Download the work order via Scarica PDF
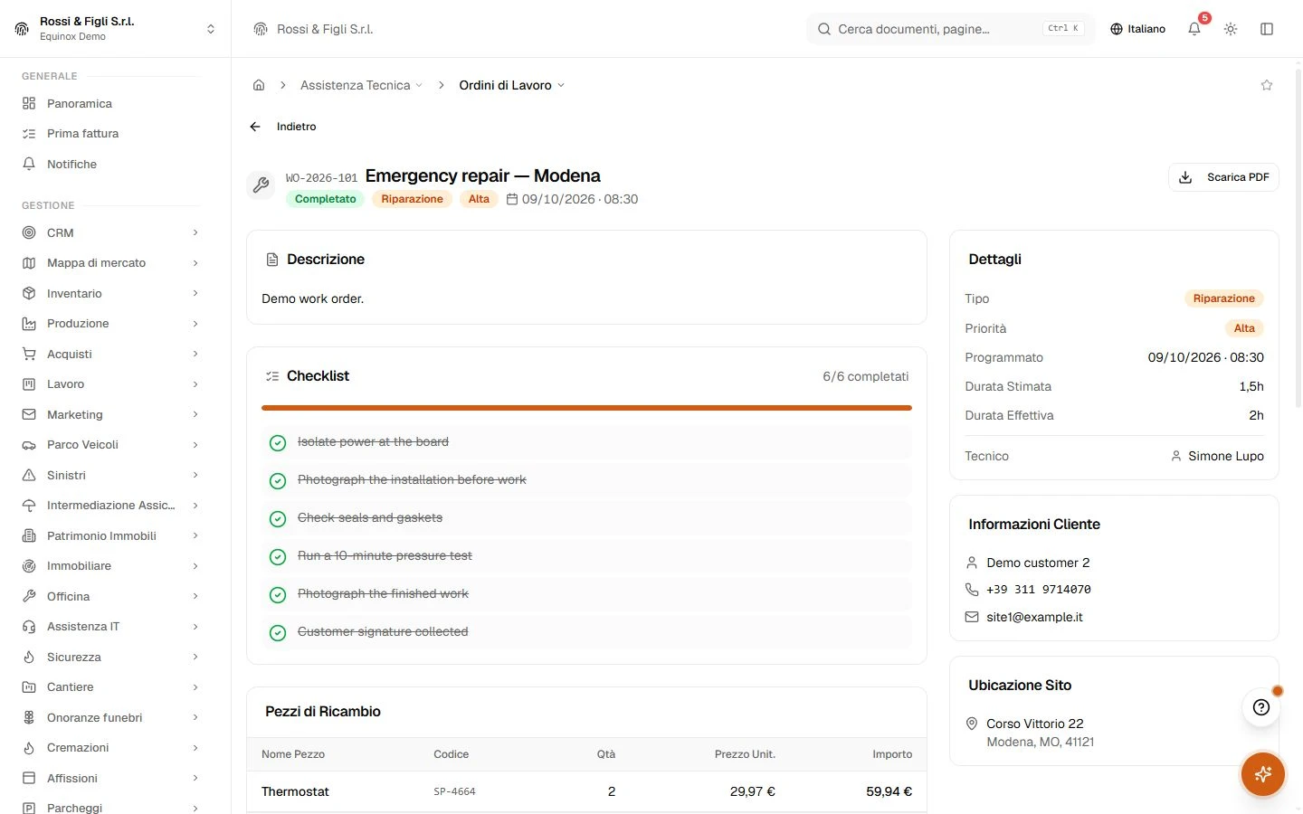 pyautogui.click(x=1223, y=177)
